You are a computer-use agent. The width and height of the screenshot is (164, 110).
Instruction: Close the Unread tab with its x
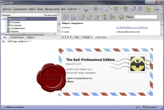click(92, 37)
